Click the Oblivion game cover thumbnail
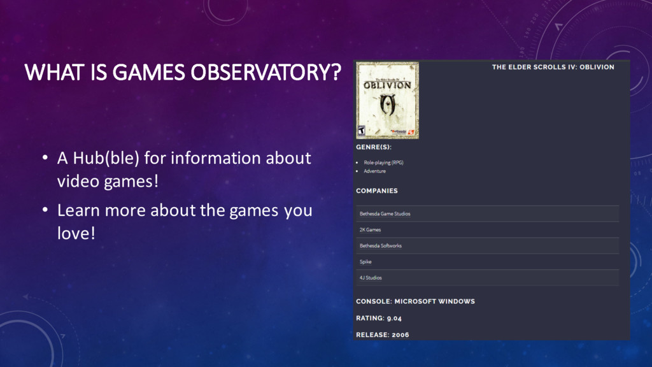 pos(387,100)
